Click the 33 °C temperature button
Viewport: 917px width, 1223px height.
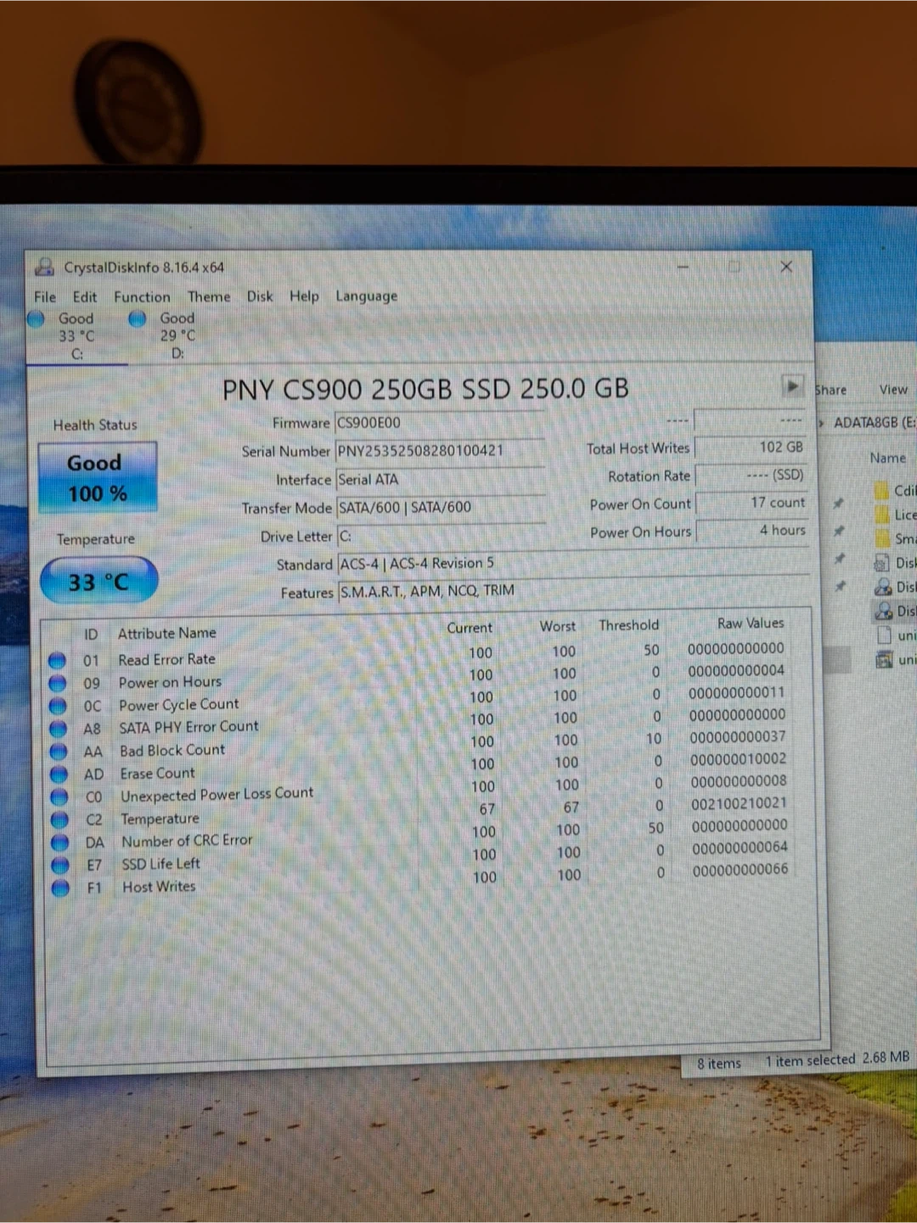98,582
